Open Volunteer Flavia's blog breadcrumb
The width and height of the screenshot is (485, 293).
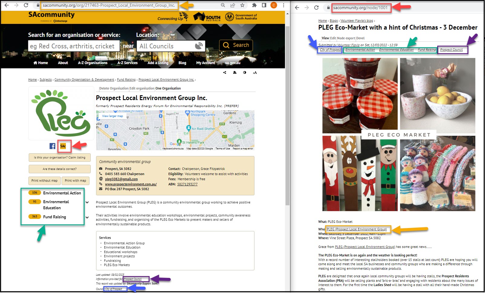[x=357, y=21]
